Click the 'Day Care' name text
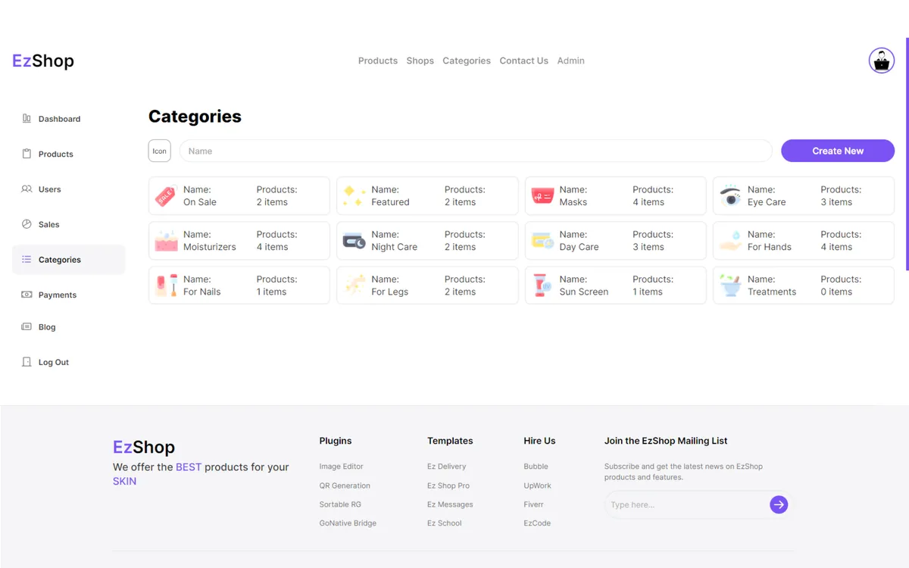This screenshot has width=909, height=568. pyautogui.click(x=579, y=247)
